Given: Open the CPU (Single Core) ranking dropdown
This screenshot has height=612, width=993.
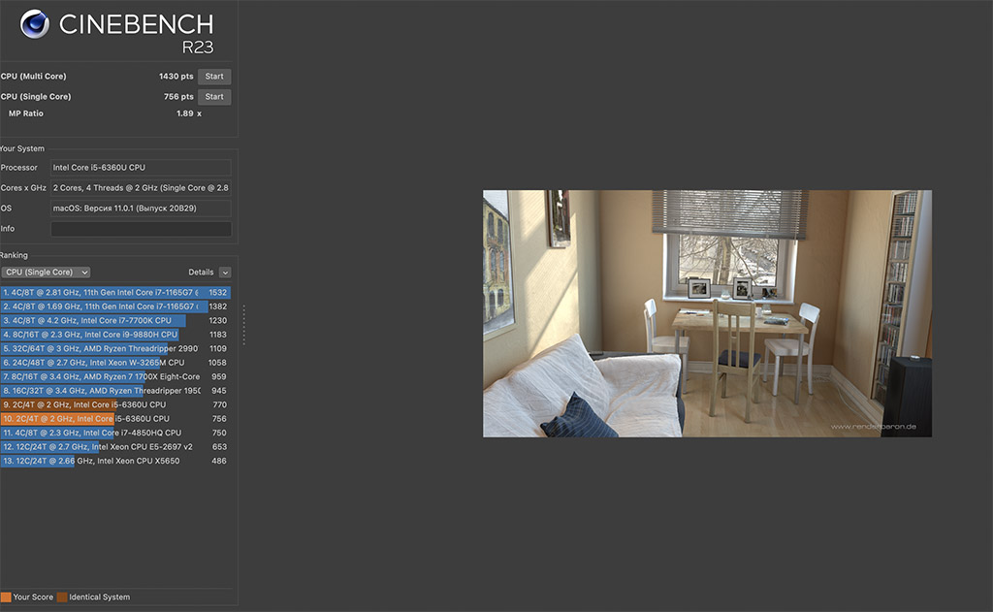Looking at the screenshot, I should pos(46,272).
